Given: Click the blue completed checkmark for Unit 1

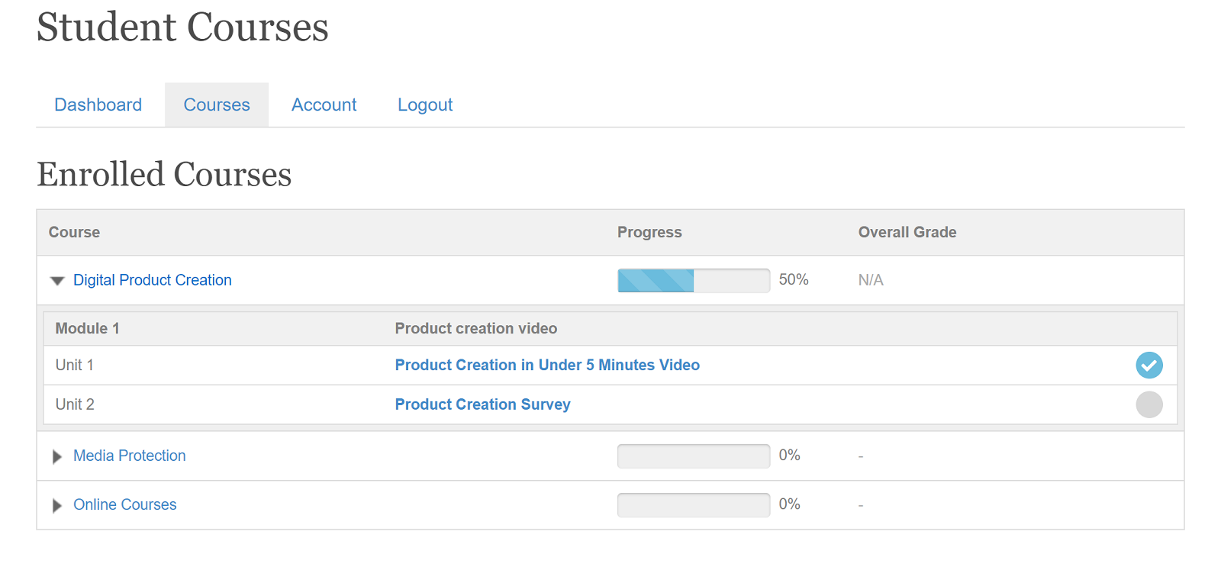Looking at the screenshot, I should pyautogui.click(x=1149, y=366).
